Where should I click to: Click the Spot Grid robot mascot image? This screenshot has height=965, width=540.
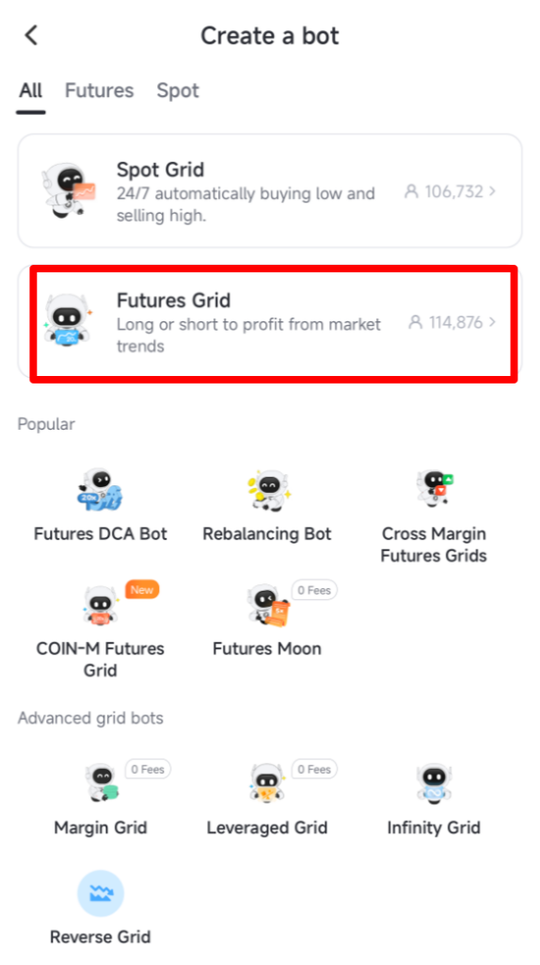point(68,190)
